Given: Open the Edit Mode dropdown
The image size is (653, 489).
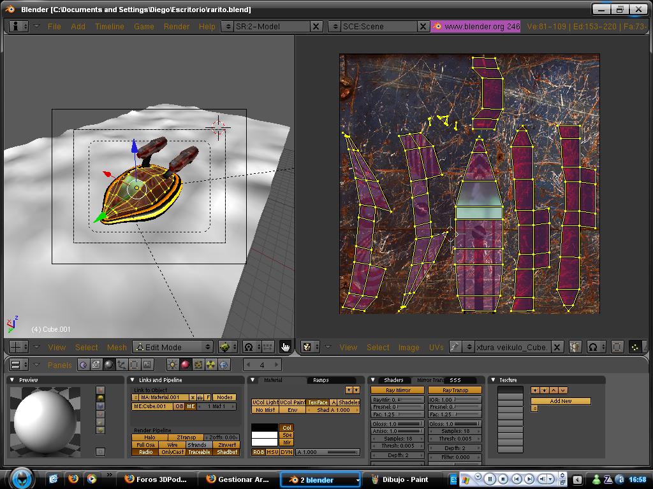Looking at the screenshot, I should pyautogui.click(x=173, y=347).
